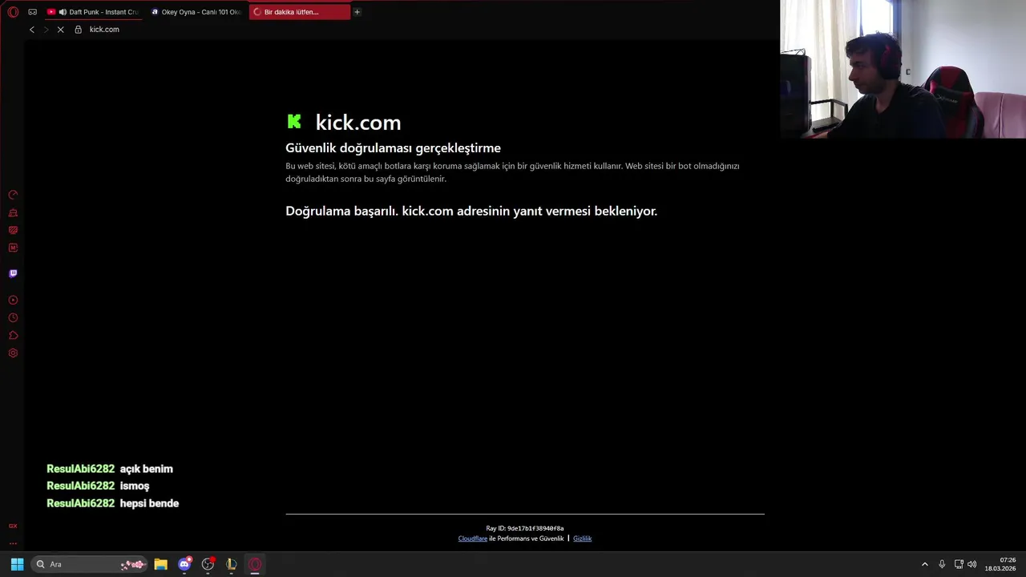Click Opera GX taskbar icon
Viewport: 1026px width, 577px height.
click(x=255, y=564)
